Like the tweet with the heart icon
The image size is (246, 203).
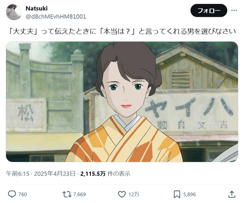point(122,194)
